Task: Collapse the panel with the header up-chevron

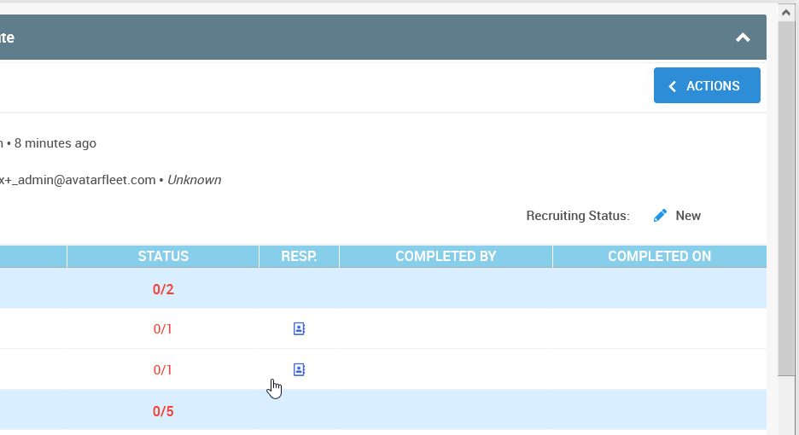Action: click(743, 38)
